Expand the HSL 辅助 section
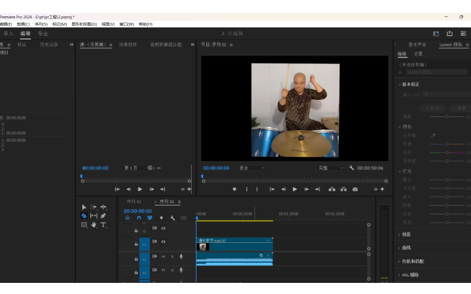This screenshot has height=294, width=471. tap(399, 275)
